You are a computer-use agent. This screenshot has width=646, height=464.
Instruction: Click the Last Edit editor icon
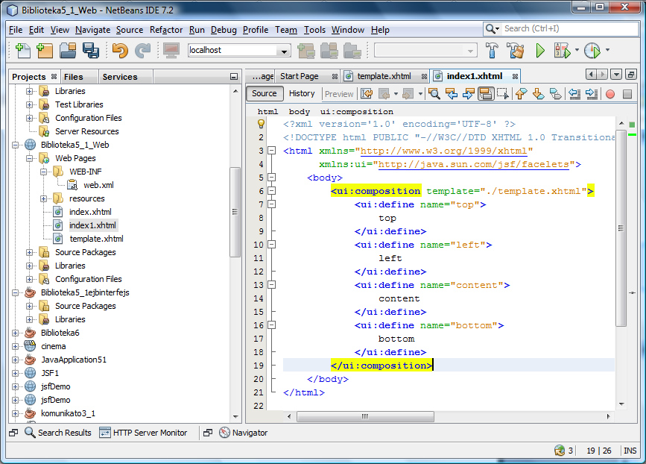[367, 94]
